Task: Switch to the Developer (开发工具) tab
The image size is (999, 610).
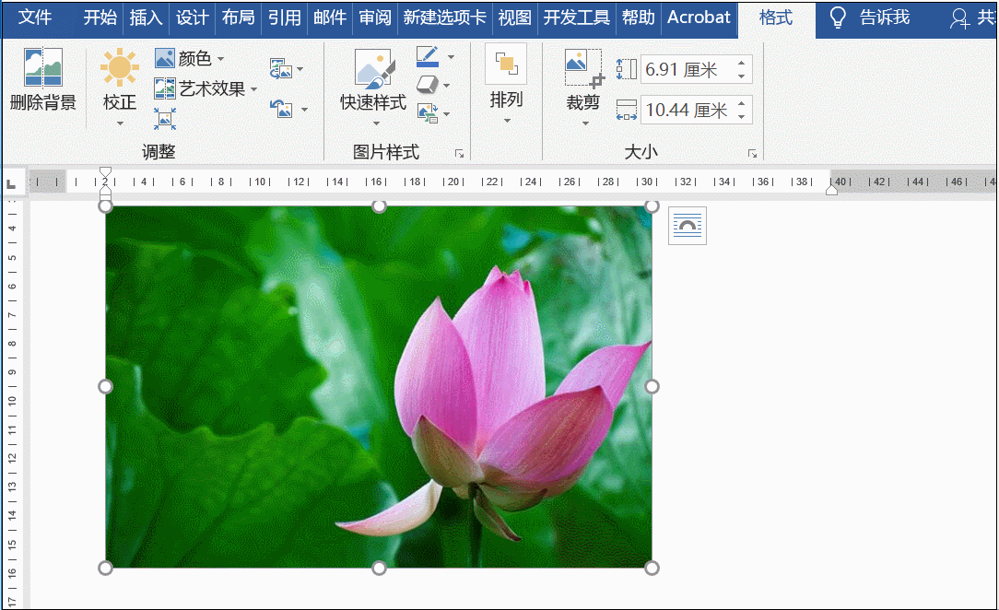Action: click(577, 18)
